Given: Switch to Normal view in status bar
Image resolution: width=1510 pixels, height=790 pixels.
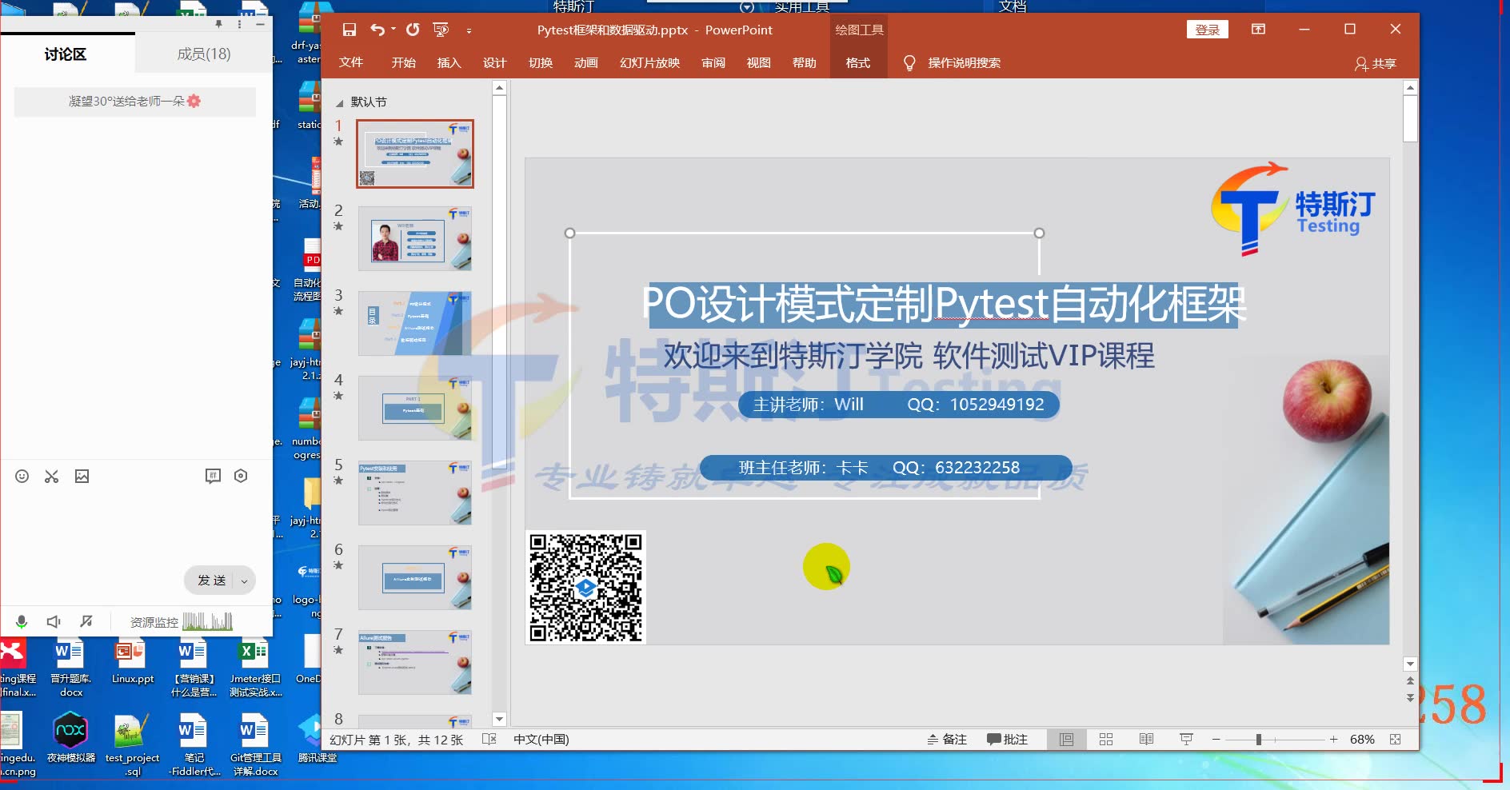Looking at the screenshot, I should [x=1066, y=739].
